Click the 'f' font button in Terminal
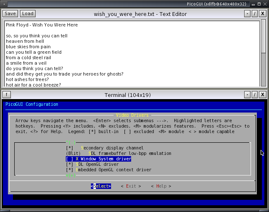Viewport: 269px width, 212px height. (x=7, y=94)
